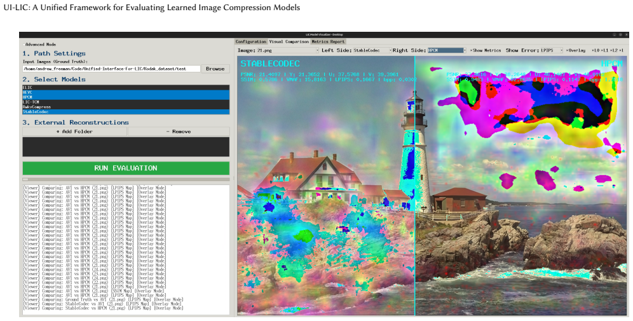Click the '2. Select Models' heading
The width and height of the screenshot is (633, 321).
[54, 79]
